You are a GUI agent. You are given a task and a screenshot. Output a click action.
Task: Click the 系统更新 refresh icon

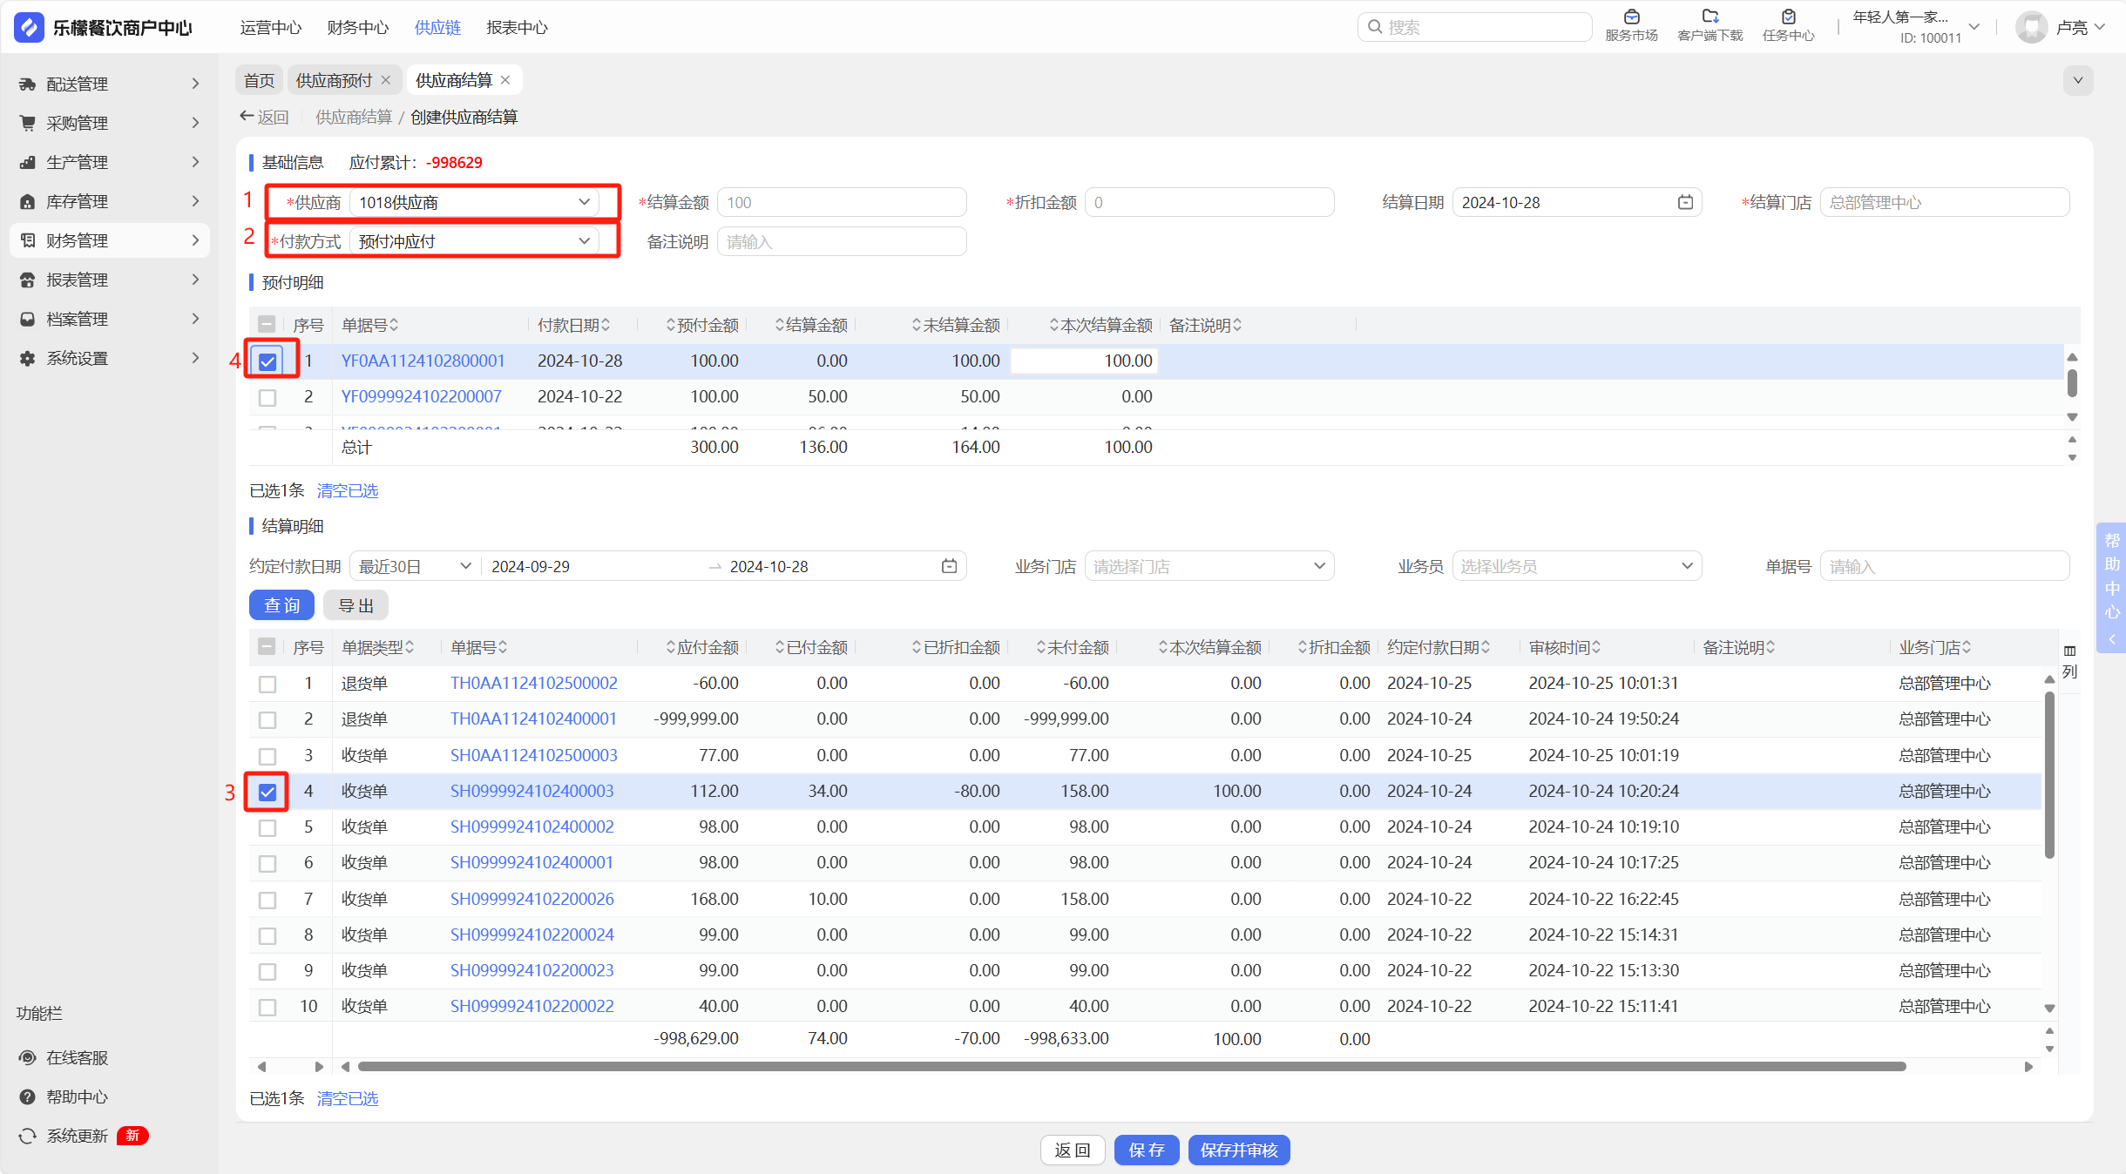28,1136
